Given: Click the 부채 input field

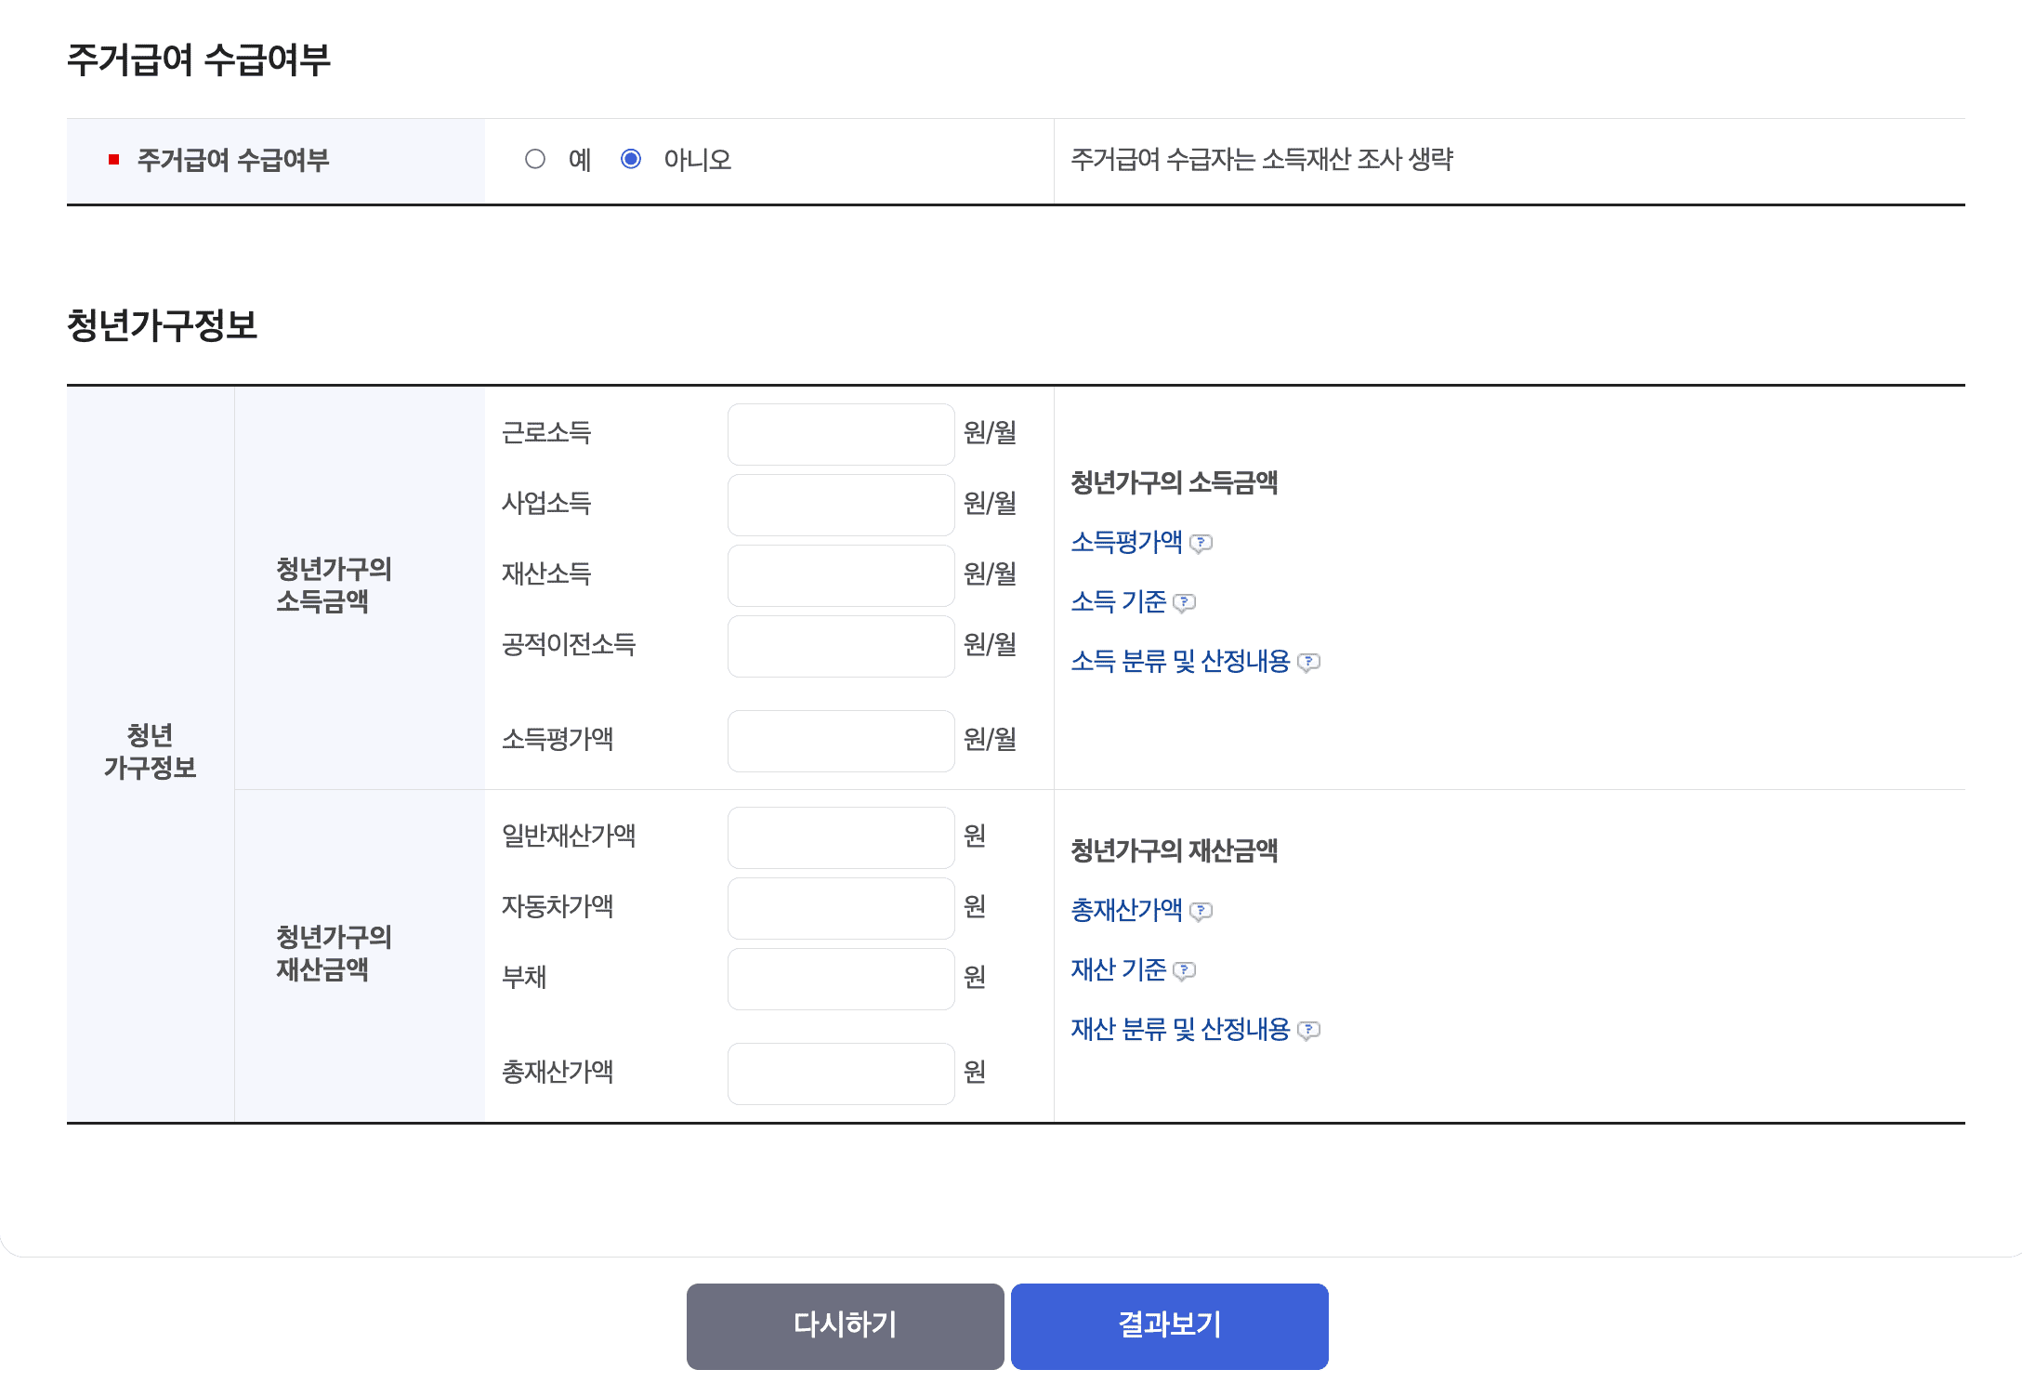Looking at the screenshot, I should [x=840, y=979].
